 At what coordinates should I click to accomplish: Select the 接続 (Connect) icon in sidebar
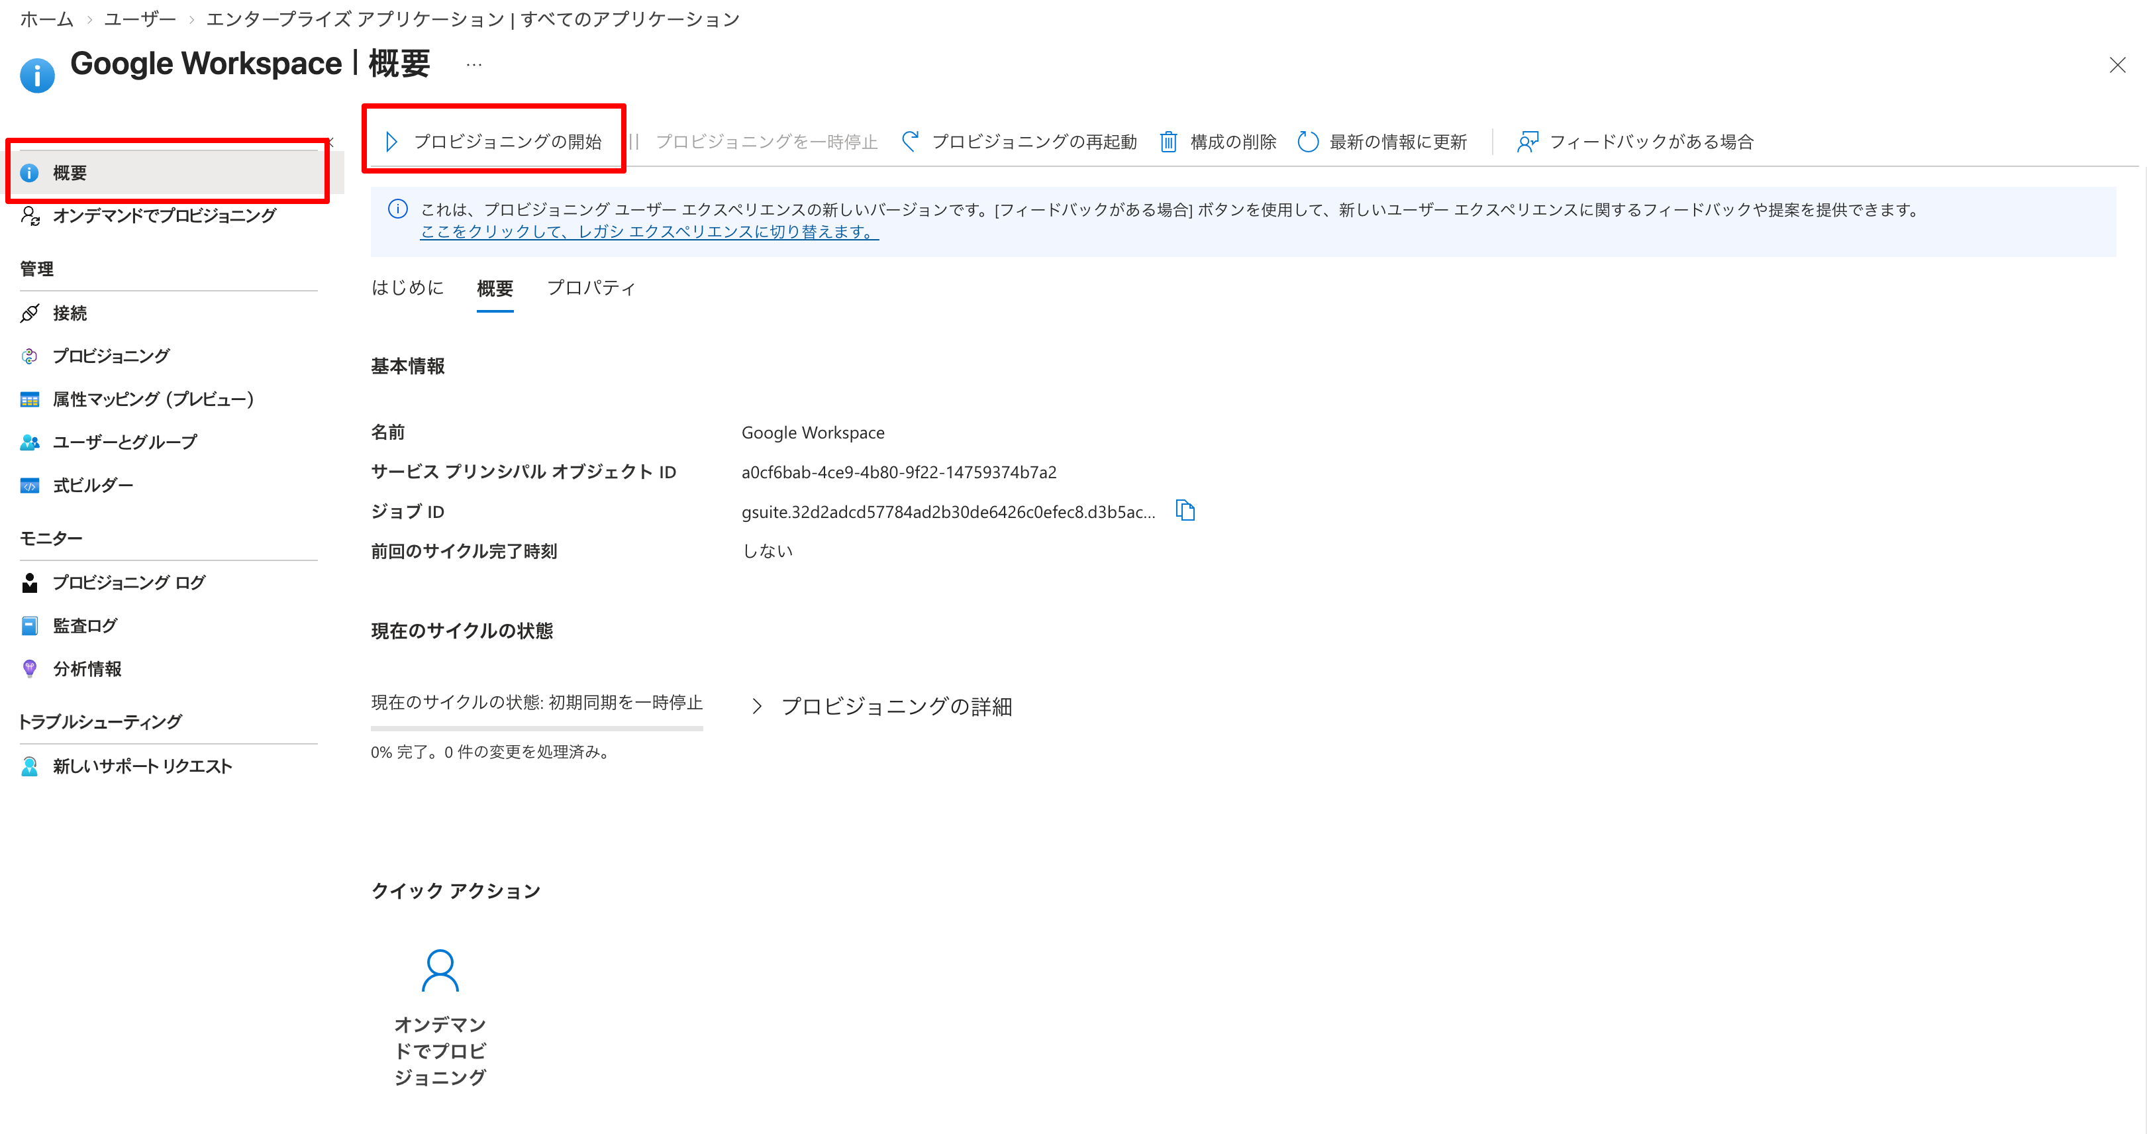30,313
